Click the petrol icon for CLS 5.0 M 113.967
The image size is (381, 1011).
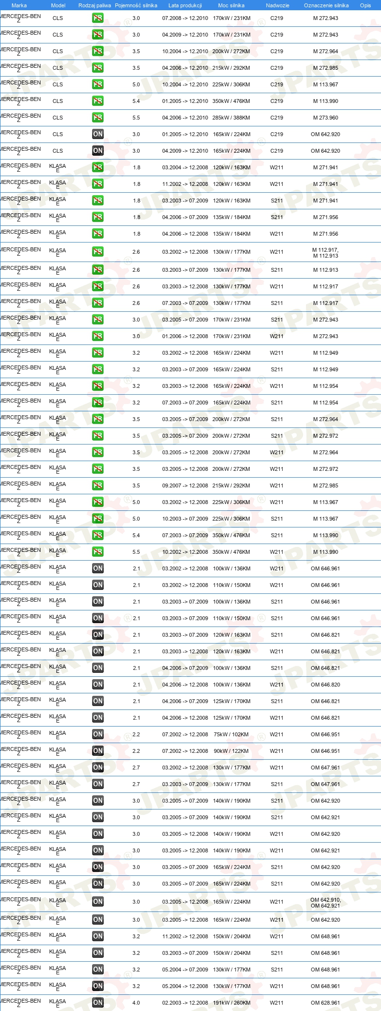(x=98, y=84)
